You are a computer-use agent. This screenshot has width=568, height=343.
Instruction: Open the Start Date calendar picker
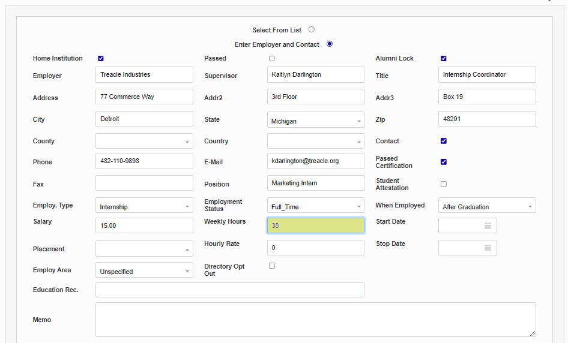(488, 226)
